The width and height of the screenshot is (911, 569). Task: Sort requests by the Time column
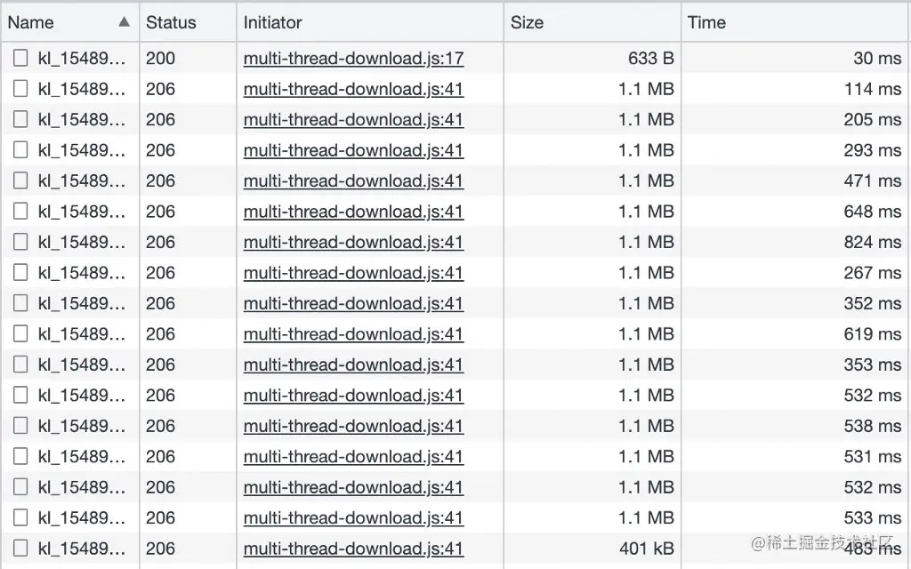tap(703, 21)
